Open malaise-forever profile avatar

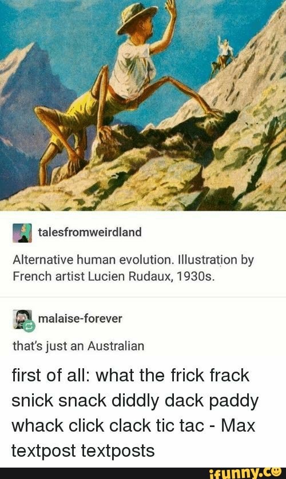[x=22, y=319]
